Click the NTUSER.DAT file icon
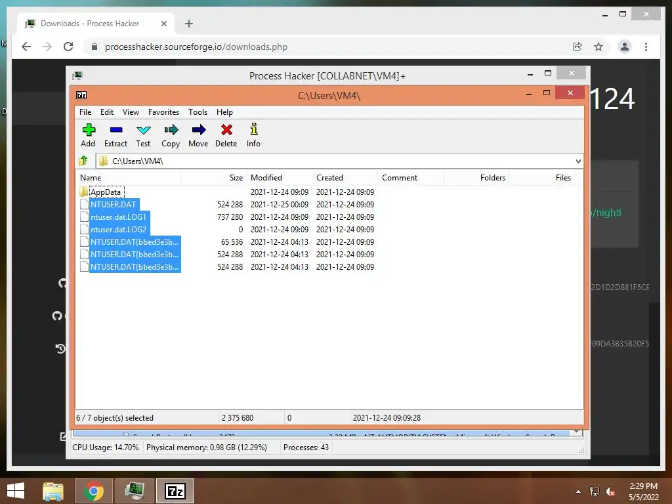Image resolution: width=672 pixels, height=504 pixels. [84, 205]
